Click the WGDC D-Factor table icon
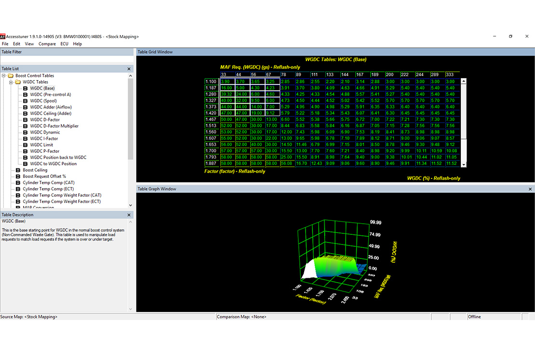The width and height of the screenshot is (535, 352). coord(25,120)
